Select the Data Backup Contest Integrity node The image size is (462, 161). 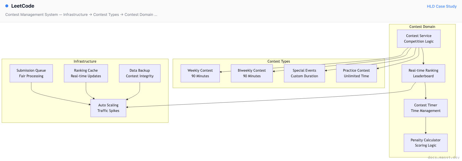pos(140,73)
